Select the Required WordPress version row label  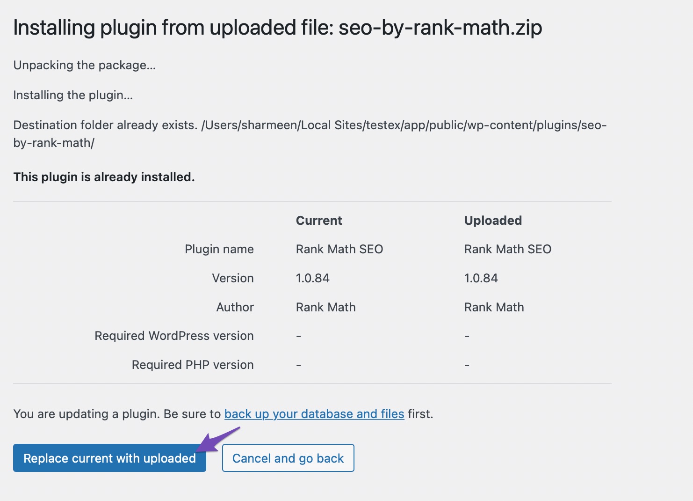[174, 336]
